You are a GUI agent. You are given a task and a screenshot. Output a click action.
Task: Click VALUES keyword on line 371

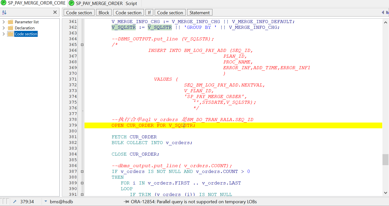[163, 79]
